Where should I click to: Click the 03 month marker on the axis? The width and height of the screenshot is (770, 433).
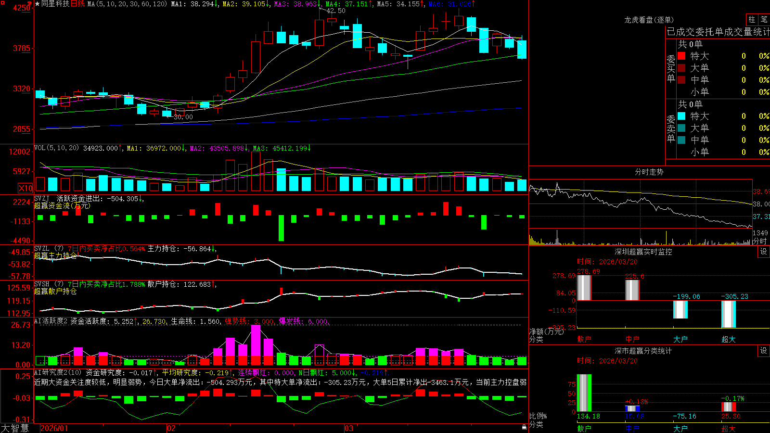[349, 428]
